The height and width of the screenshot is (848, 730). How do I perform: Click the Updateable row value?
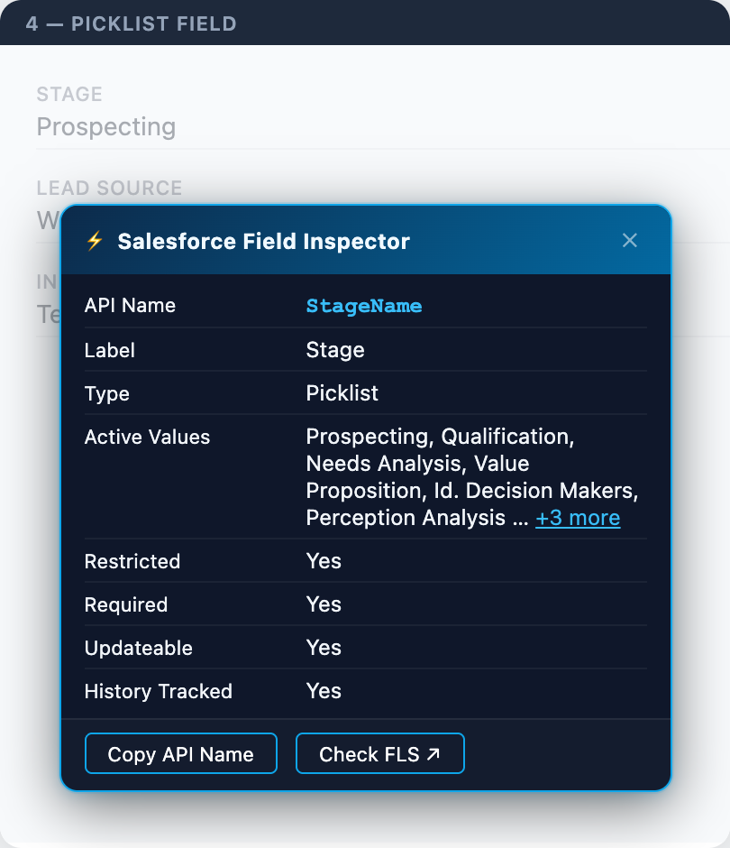(324, 648)
